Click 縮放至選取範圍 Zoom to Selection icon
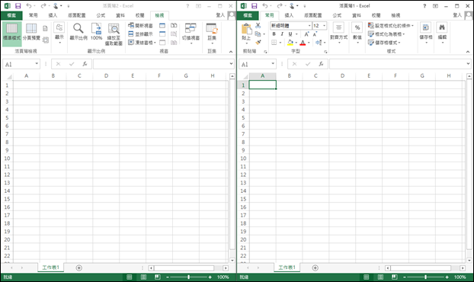474x282 pixels. tap(114, 34)
